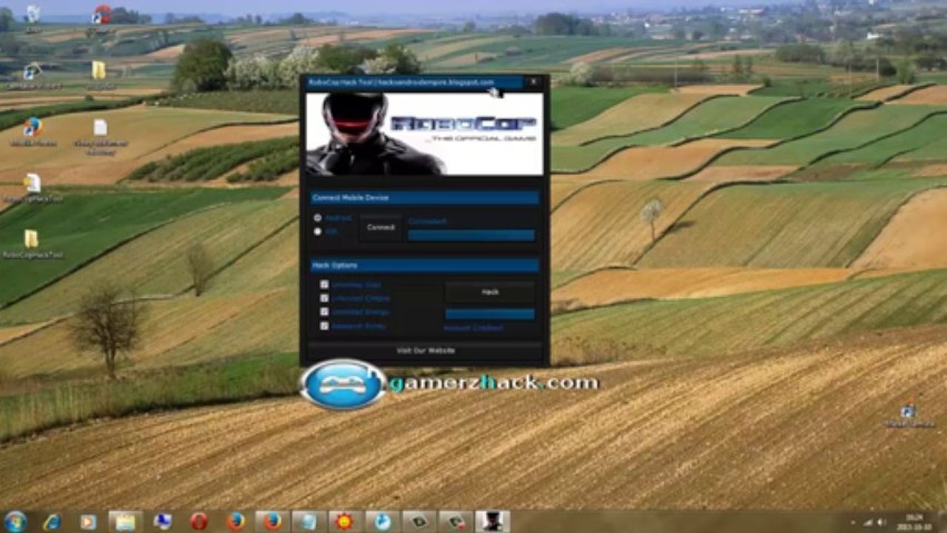
Task: Toggle the Unlimited Energy checkbox
Action: [324, 312]
